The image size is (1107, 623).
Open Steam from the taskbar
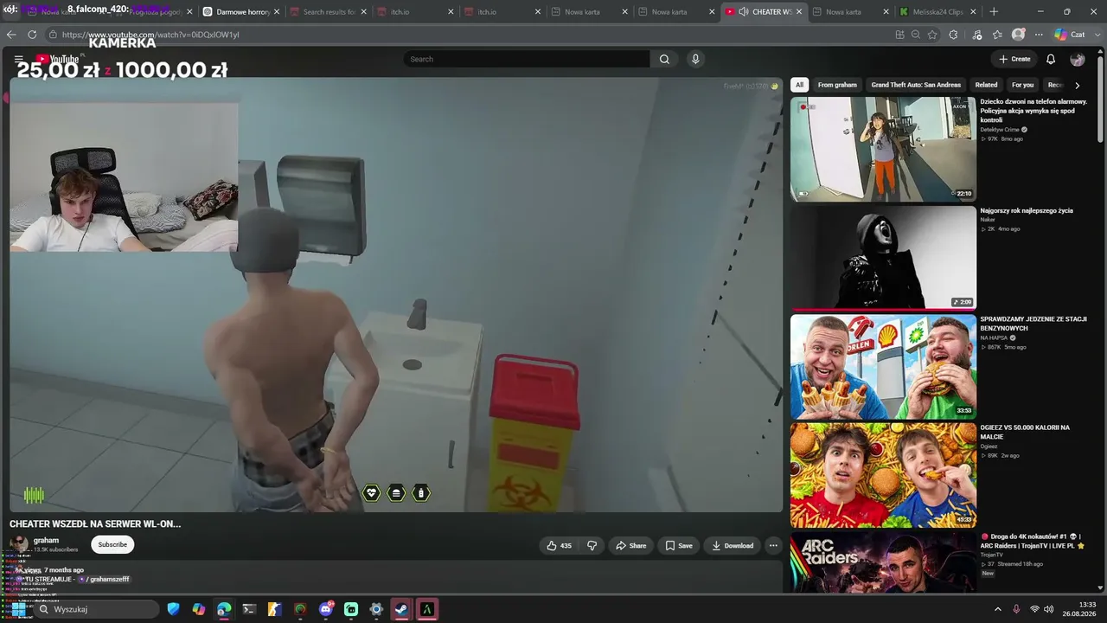[x=401, y=609]
